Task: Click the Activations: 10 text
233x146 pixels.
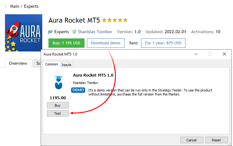Action: pos(206,32)
